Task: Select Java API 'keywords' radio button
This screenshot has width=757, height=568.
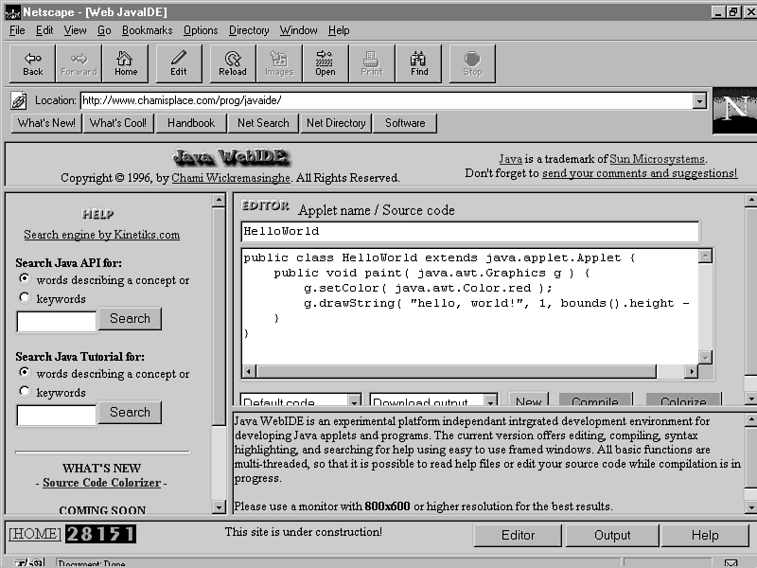Action: [25, 298]
